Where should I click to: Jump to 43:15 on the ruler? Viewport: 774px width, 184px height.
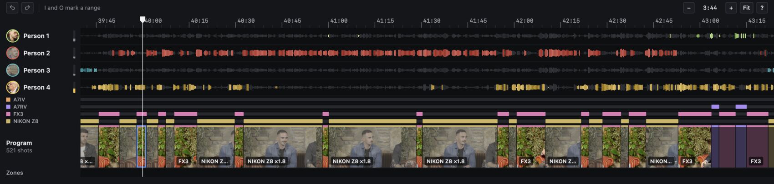click(757, 21)
